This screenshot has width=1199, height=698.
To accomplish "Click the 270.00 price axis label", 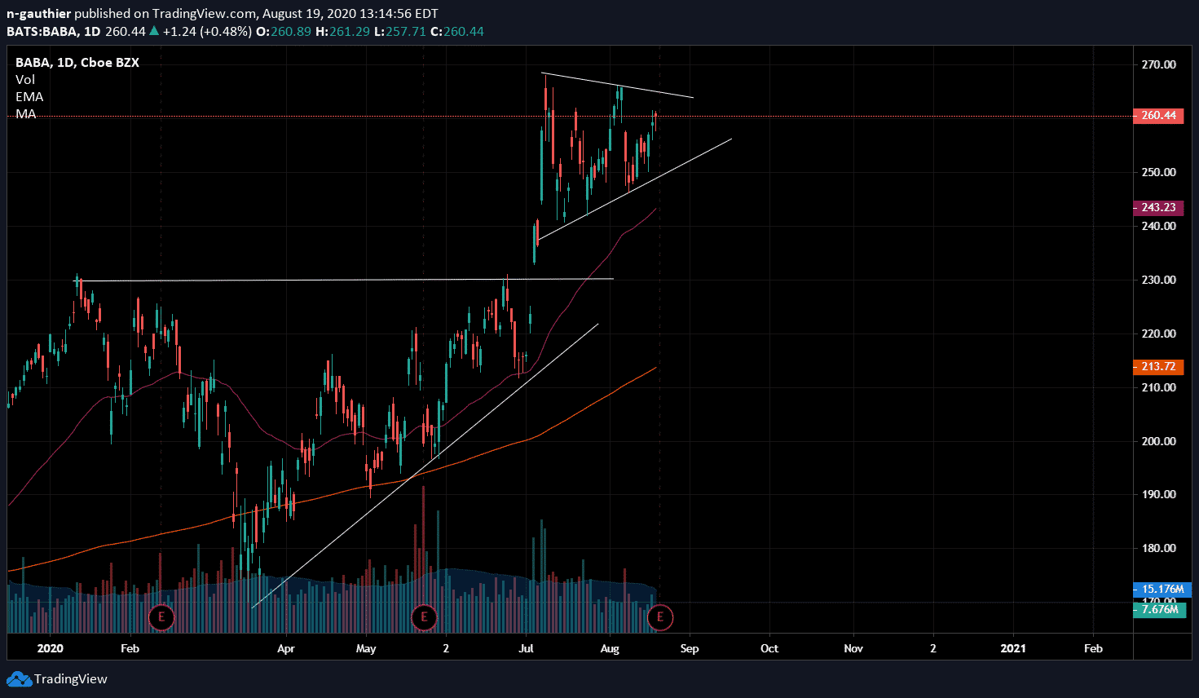I will [1159, 64].
